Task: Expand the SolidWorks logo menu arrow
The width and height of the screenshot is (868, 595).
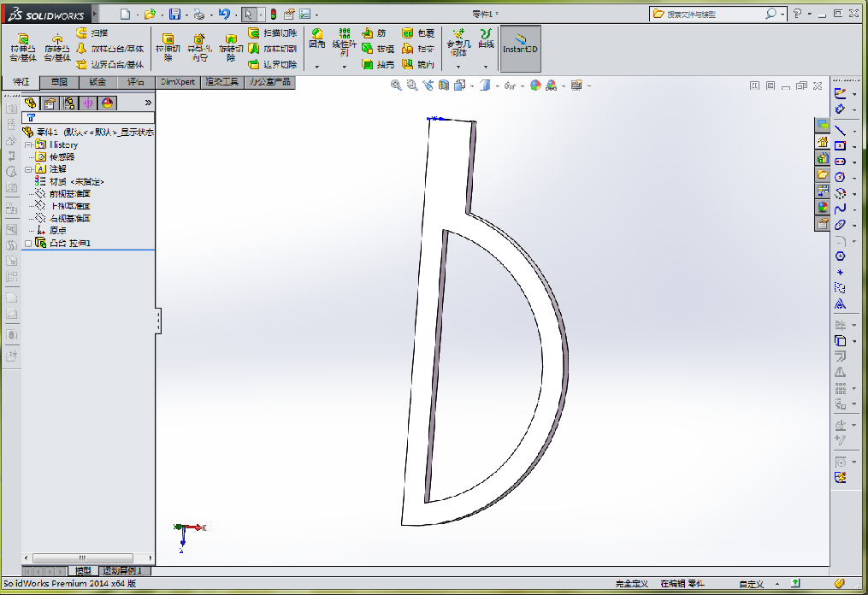Action: (x=95, y=14)
